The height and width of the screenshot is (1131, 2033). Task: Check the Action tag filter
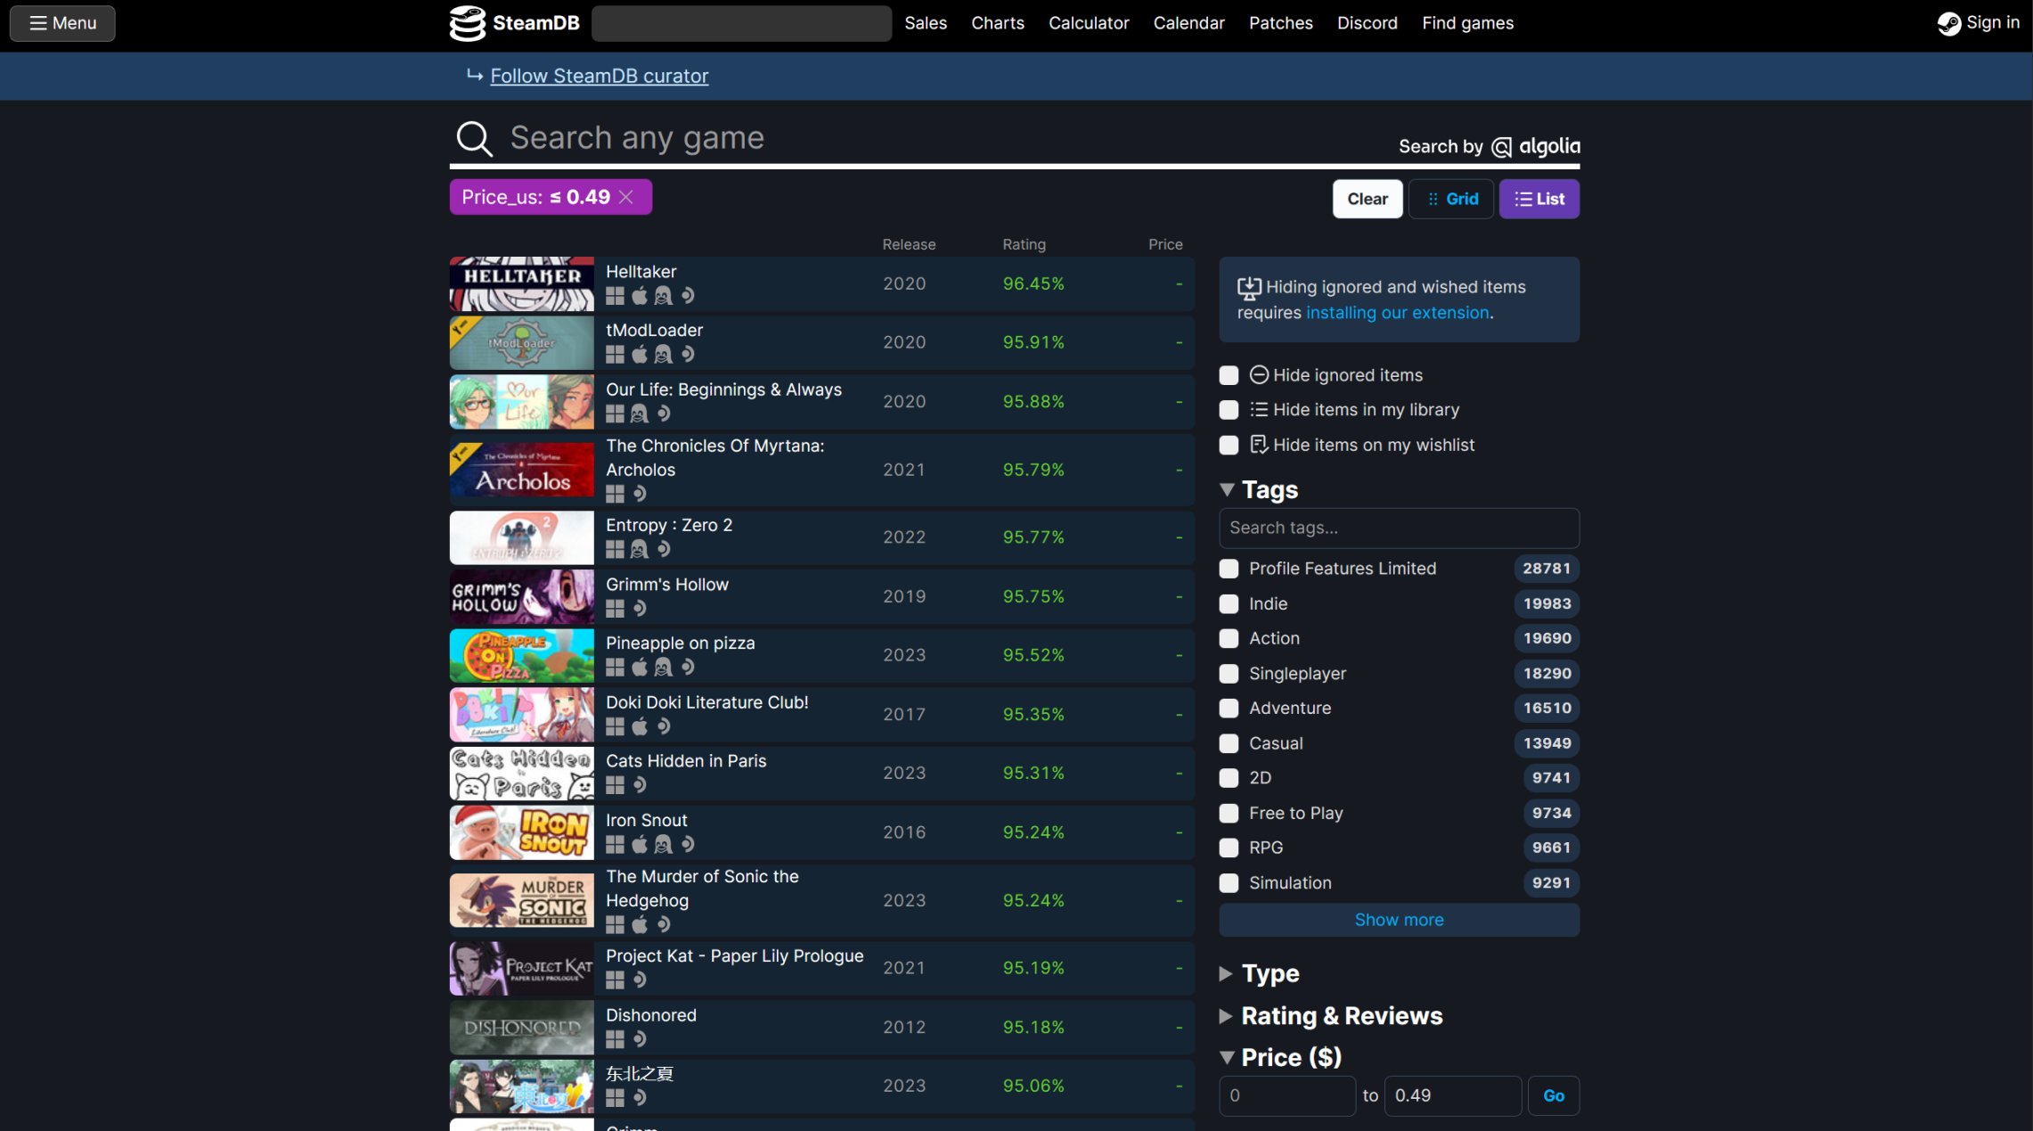tap(1229, 638)
